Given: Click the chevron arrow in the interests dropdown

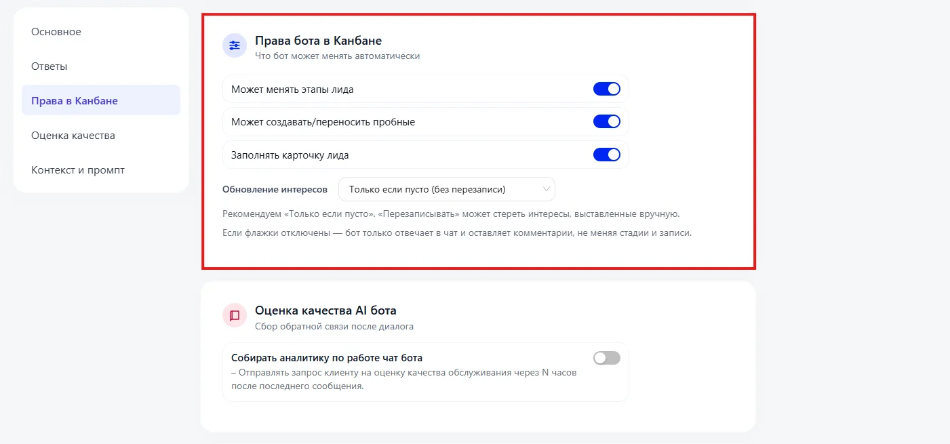Looking at the screenshot, I should (x=546, y=190).
